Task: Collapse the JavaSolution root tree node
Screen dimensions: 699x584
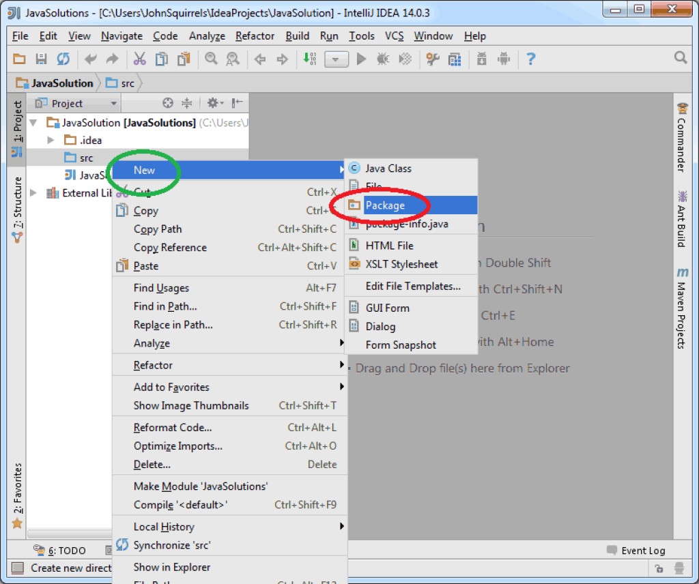Action: tap(33, 123)
